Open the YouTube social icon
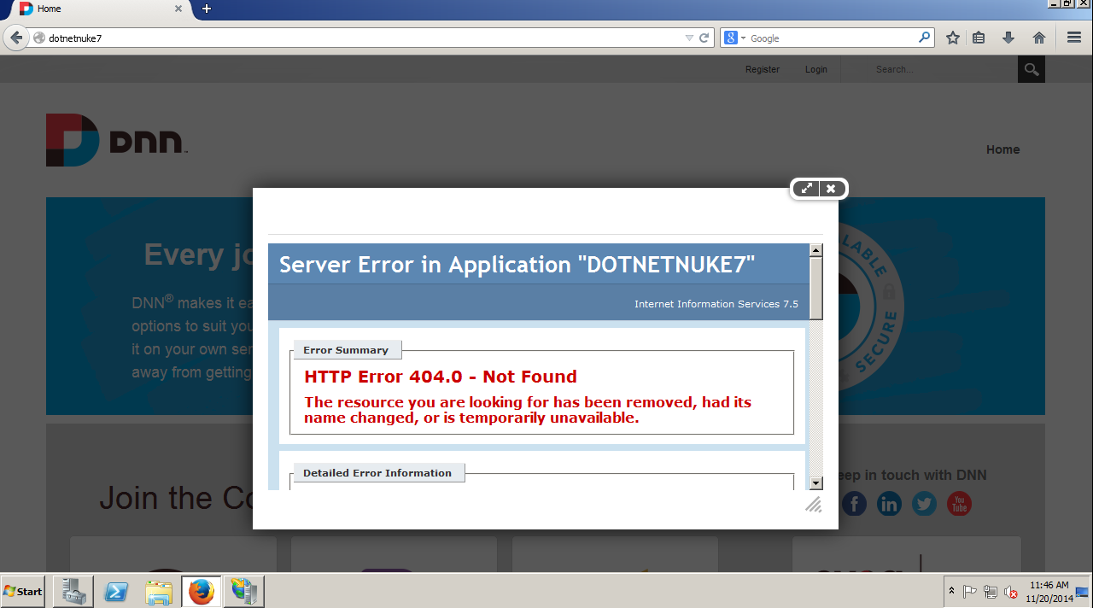Screen dimensions: 1093x608 [x=959, y=504]
